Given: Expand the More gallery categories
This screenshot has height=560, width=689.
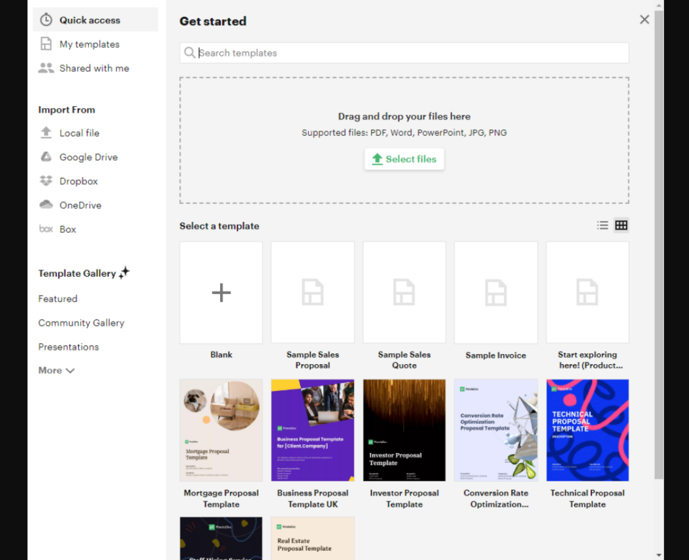Looking at the screenshot, I should point(57,370).
